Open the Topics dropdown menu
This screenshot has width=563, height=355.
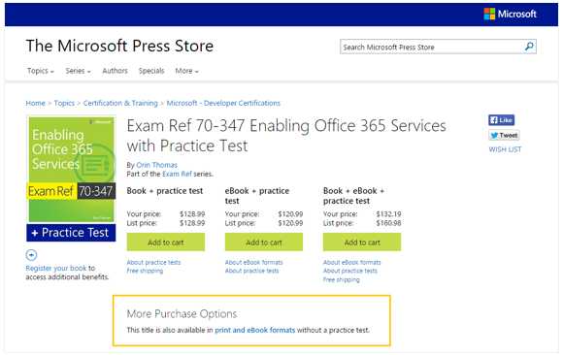point(41,71)
